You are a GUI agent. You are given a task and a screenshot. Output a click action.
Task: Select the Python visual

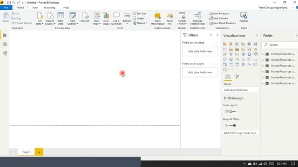[250, 64]
